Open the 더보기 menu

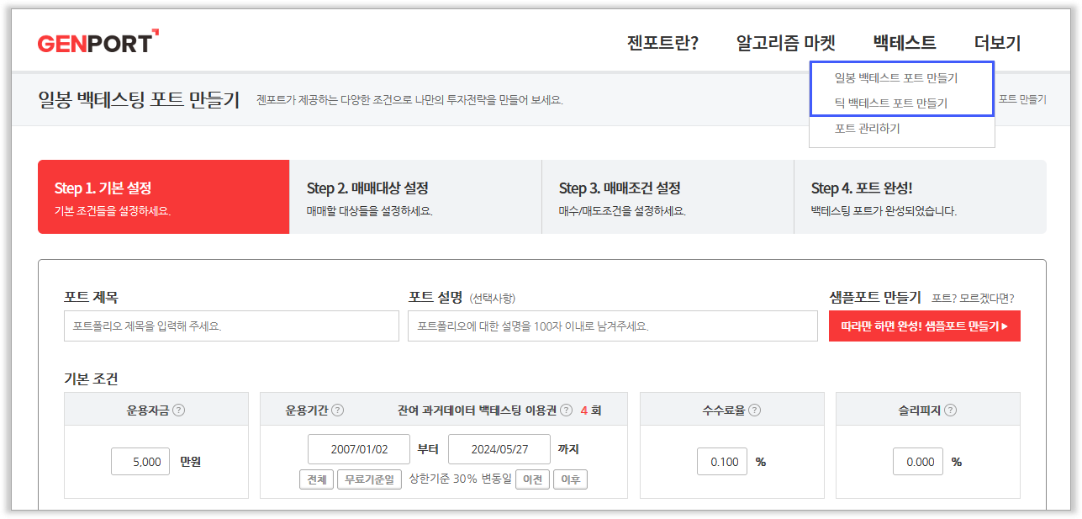pos(997,43)
